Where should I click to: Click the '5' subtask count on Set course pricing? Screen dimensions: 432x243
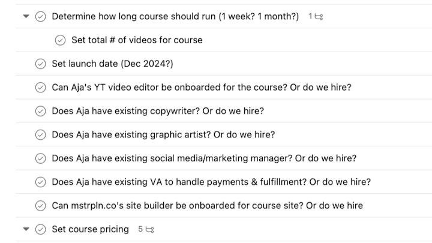140,229
